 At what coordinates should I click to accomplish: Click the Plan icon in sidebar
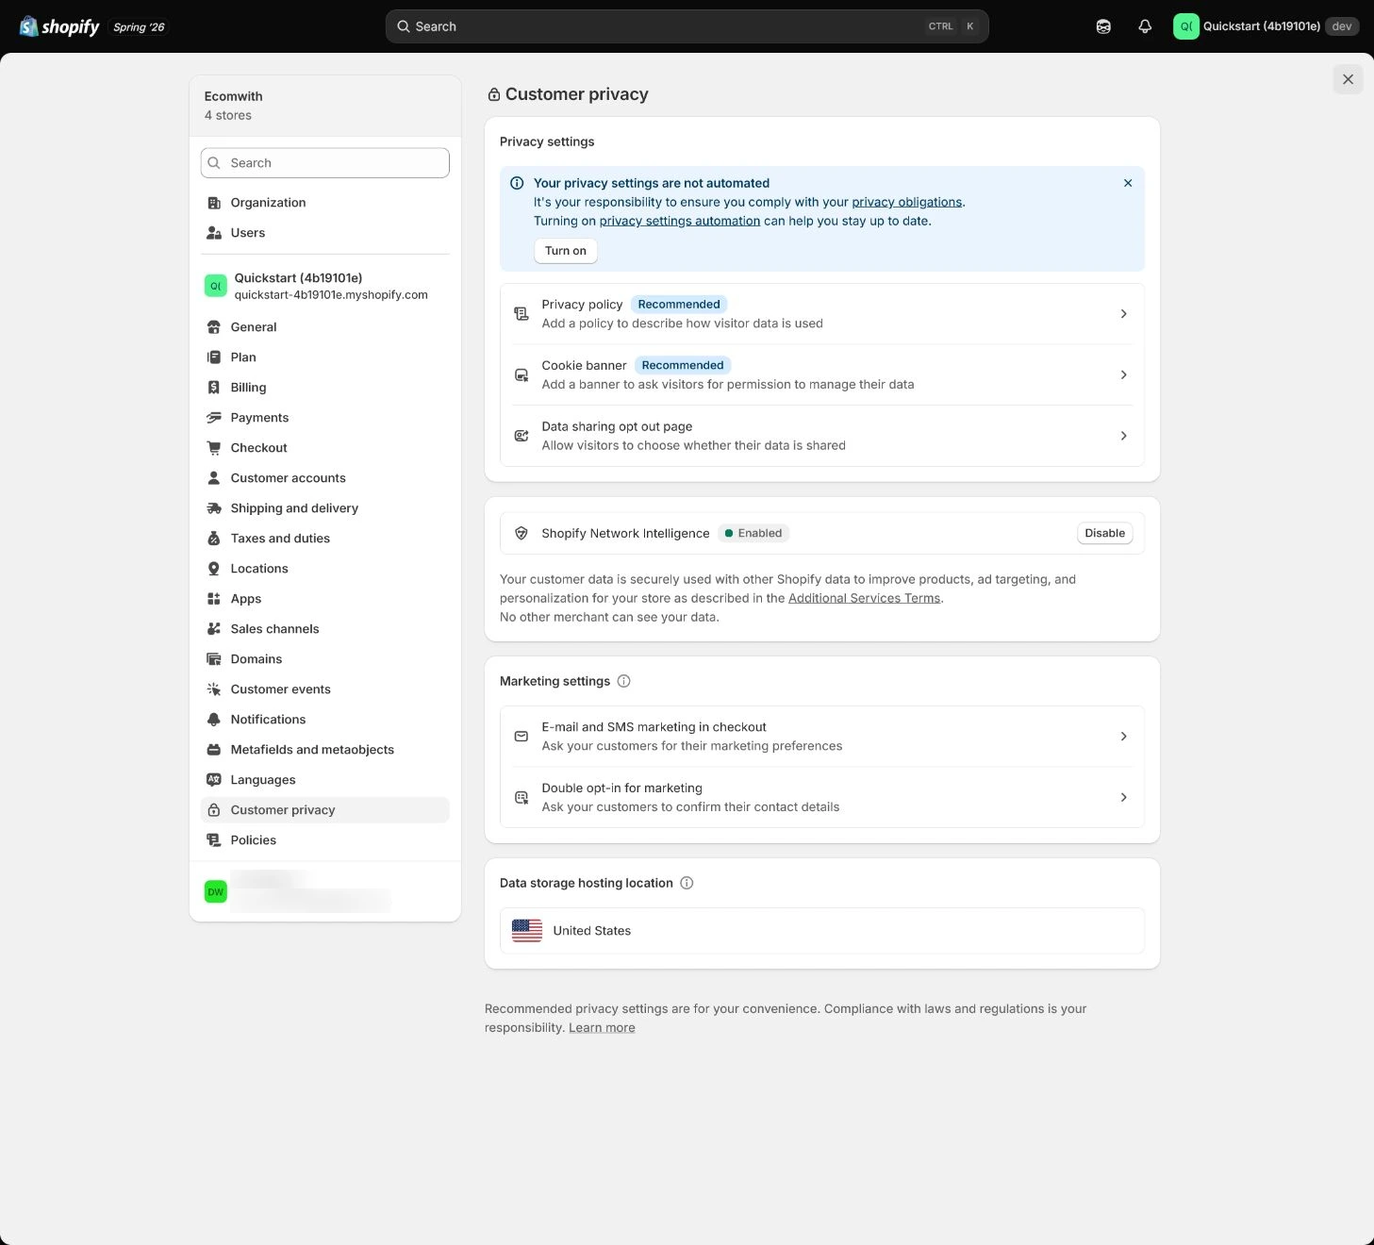tap(214, 357)
